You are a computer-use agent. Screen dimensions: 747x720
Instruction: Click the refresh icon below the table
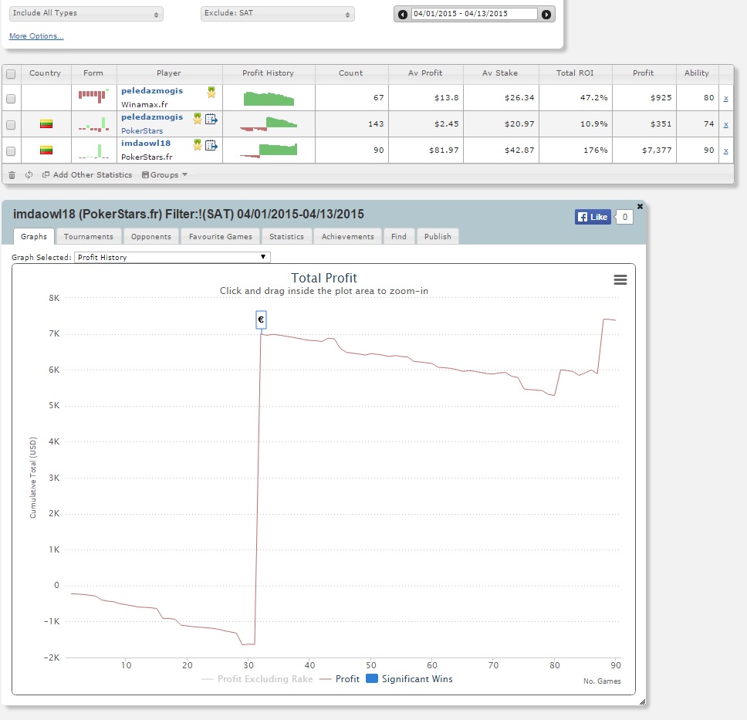[29, 175]
